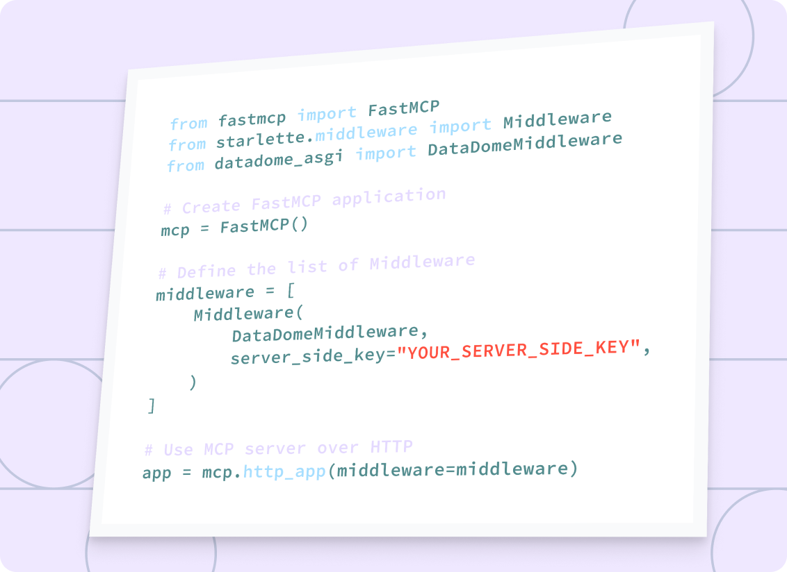Click the 'Middleware(' call line
787x572 pixels.
click(248, 314)
